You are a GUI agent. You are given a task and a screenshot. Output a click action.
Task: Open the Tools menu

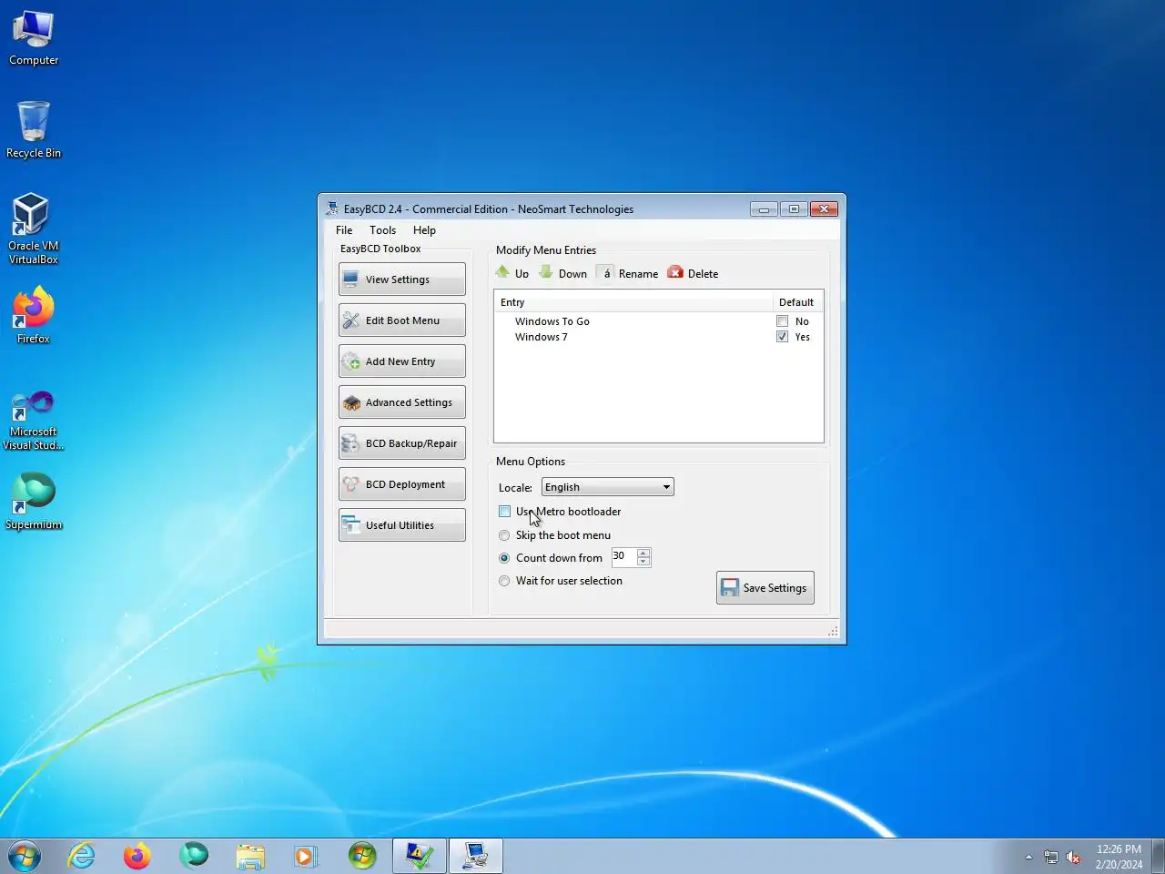click(x=382, y=230)
